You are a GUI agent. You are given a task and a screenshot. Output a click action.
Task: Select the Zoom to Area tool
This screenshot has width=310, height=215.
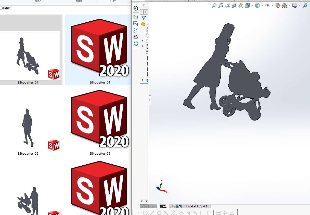click(221, 6)
